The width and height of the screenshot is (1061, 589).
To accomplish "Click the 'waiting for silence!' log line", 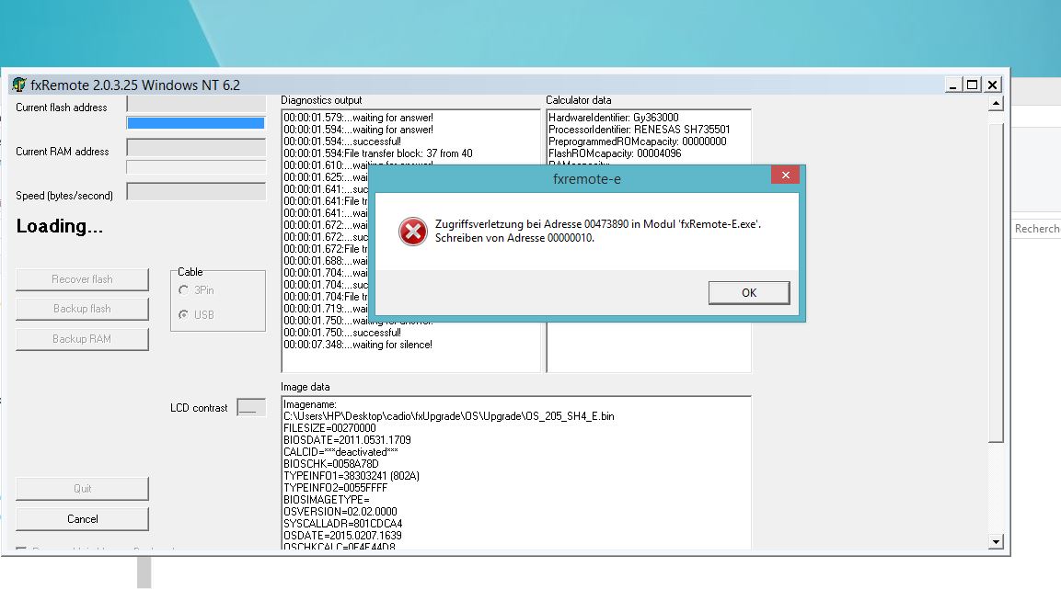I will point(358,345).
